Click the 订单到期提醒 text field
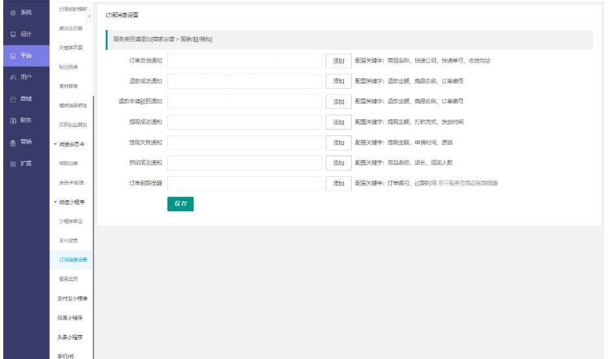The height and width of the screenshot is (359, 608). coord(245,183)
